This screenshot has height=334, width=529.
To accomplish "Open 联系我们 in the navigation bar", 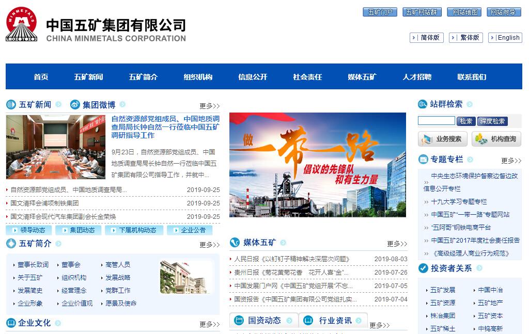I will (x=472, y=77).
